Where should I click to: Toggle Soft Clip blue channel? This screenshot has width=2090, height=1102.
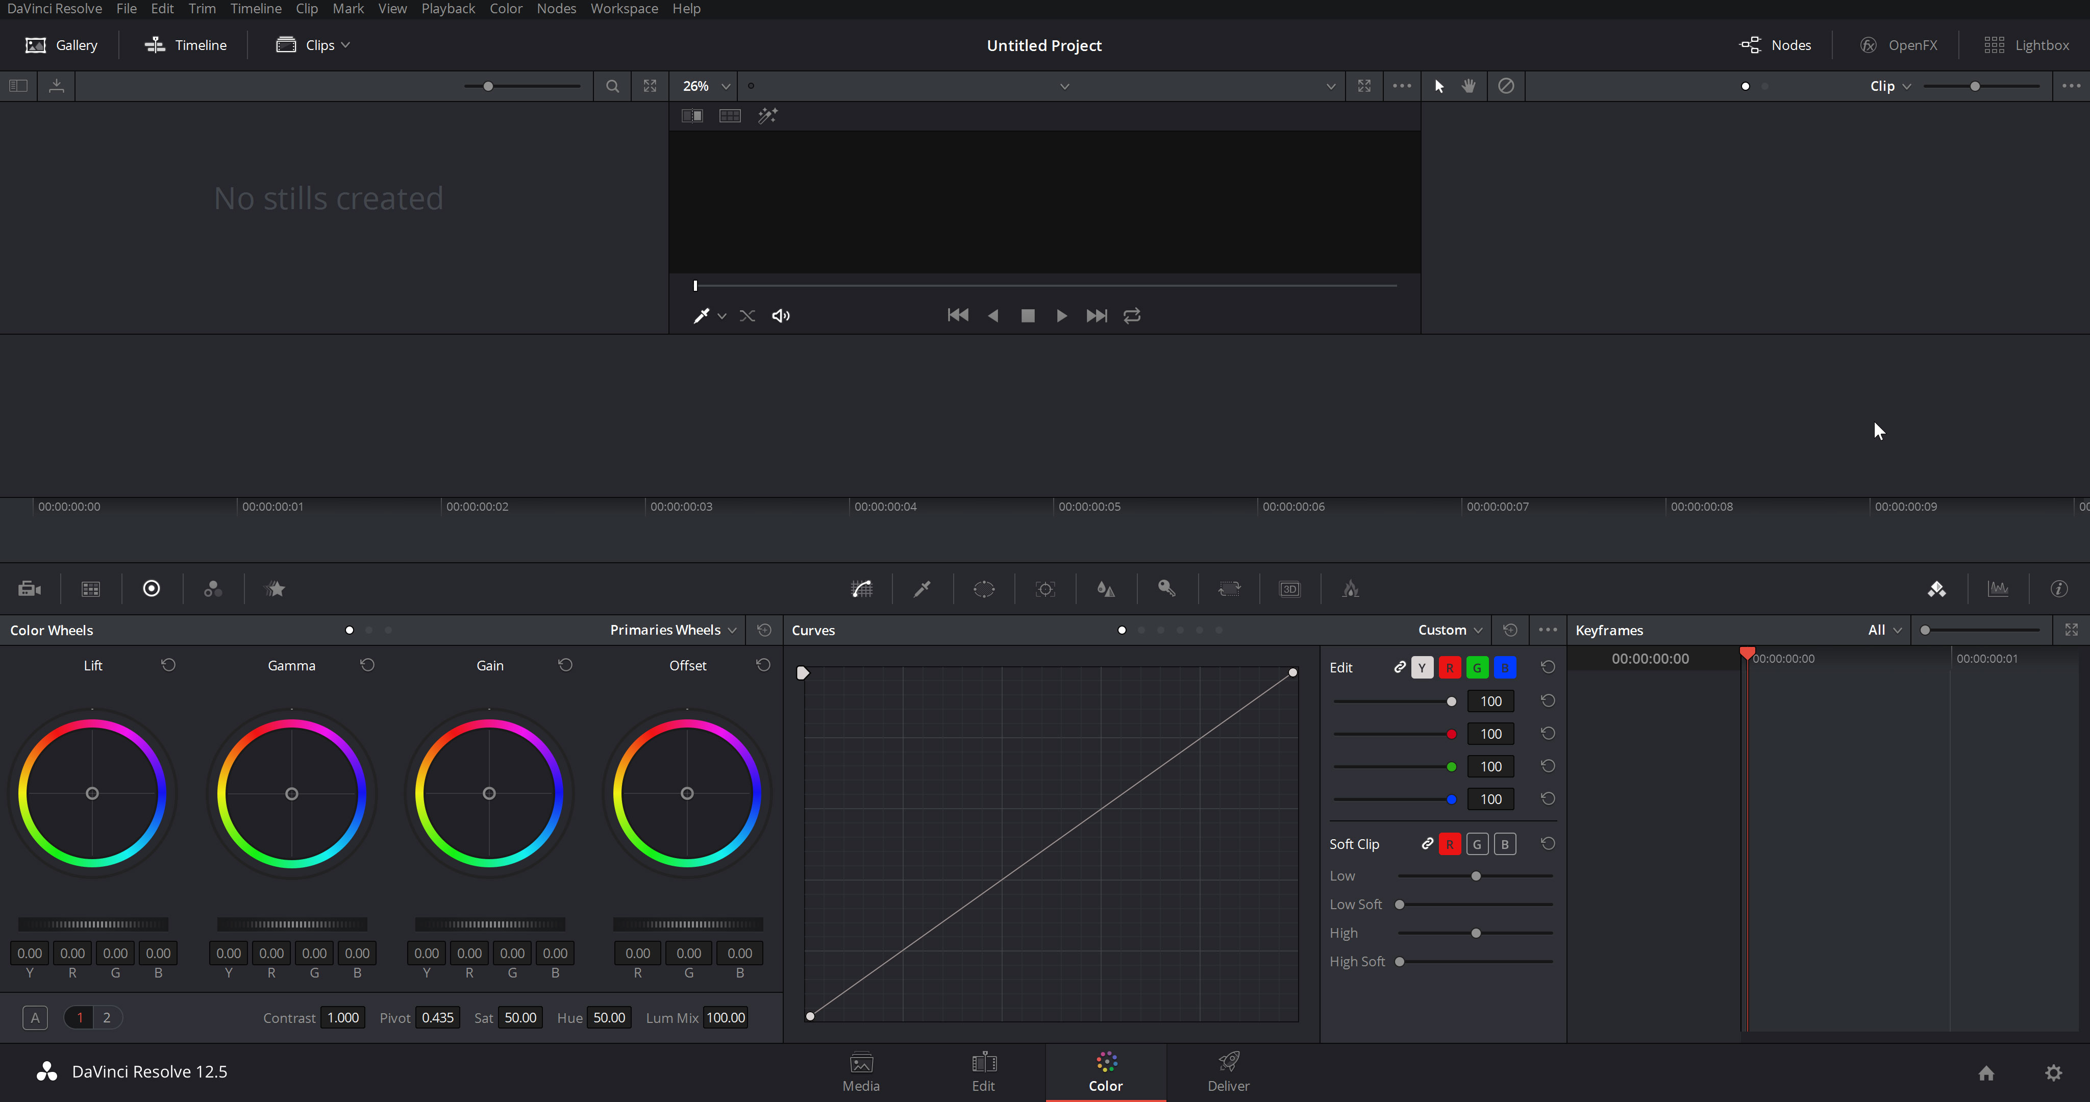click(1505, 844)
